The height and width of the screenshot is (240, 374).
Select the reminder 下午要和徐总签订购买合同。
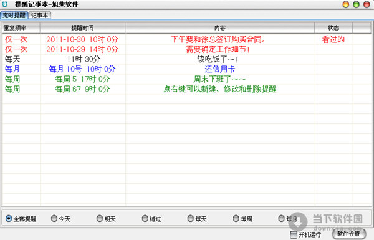pos(218,39)
